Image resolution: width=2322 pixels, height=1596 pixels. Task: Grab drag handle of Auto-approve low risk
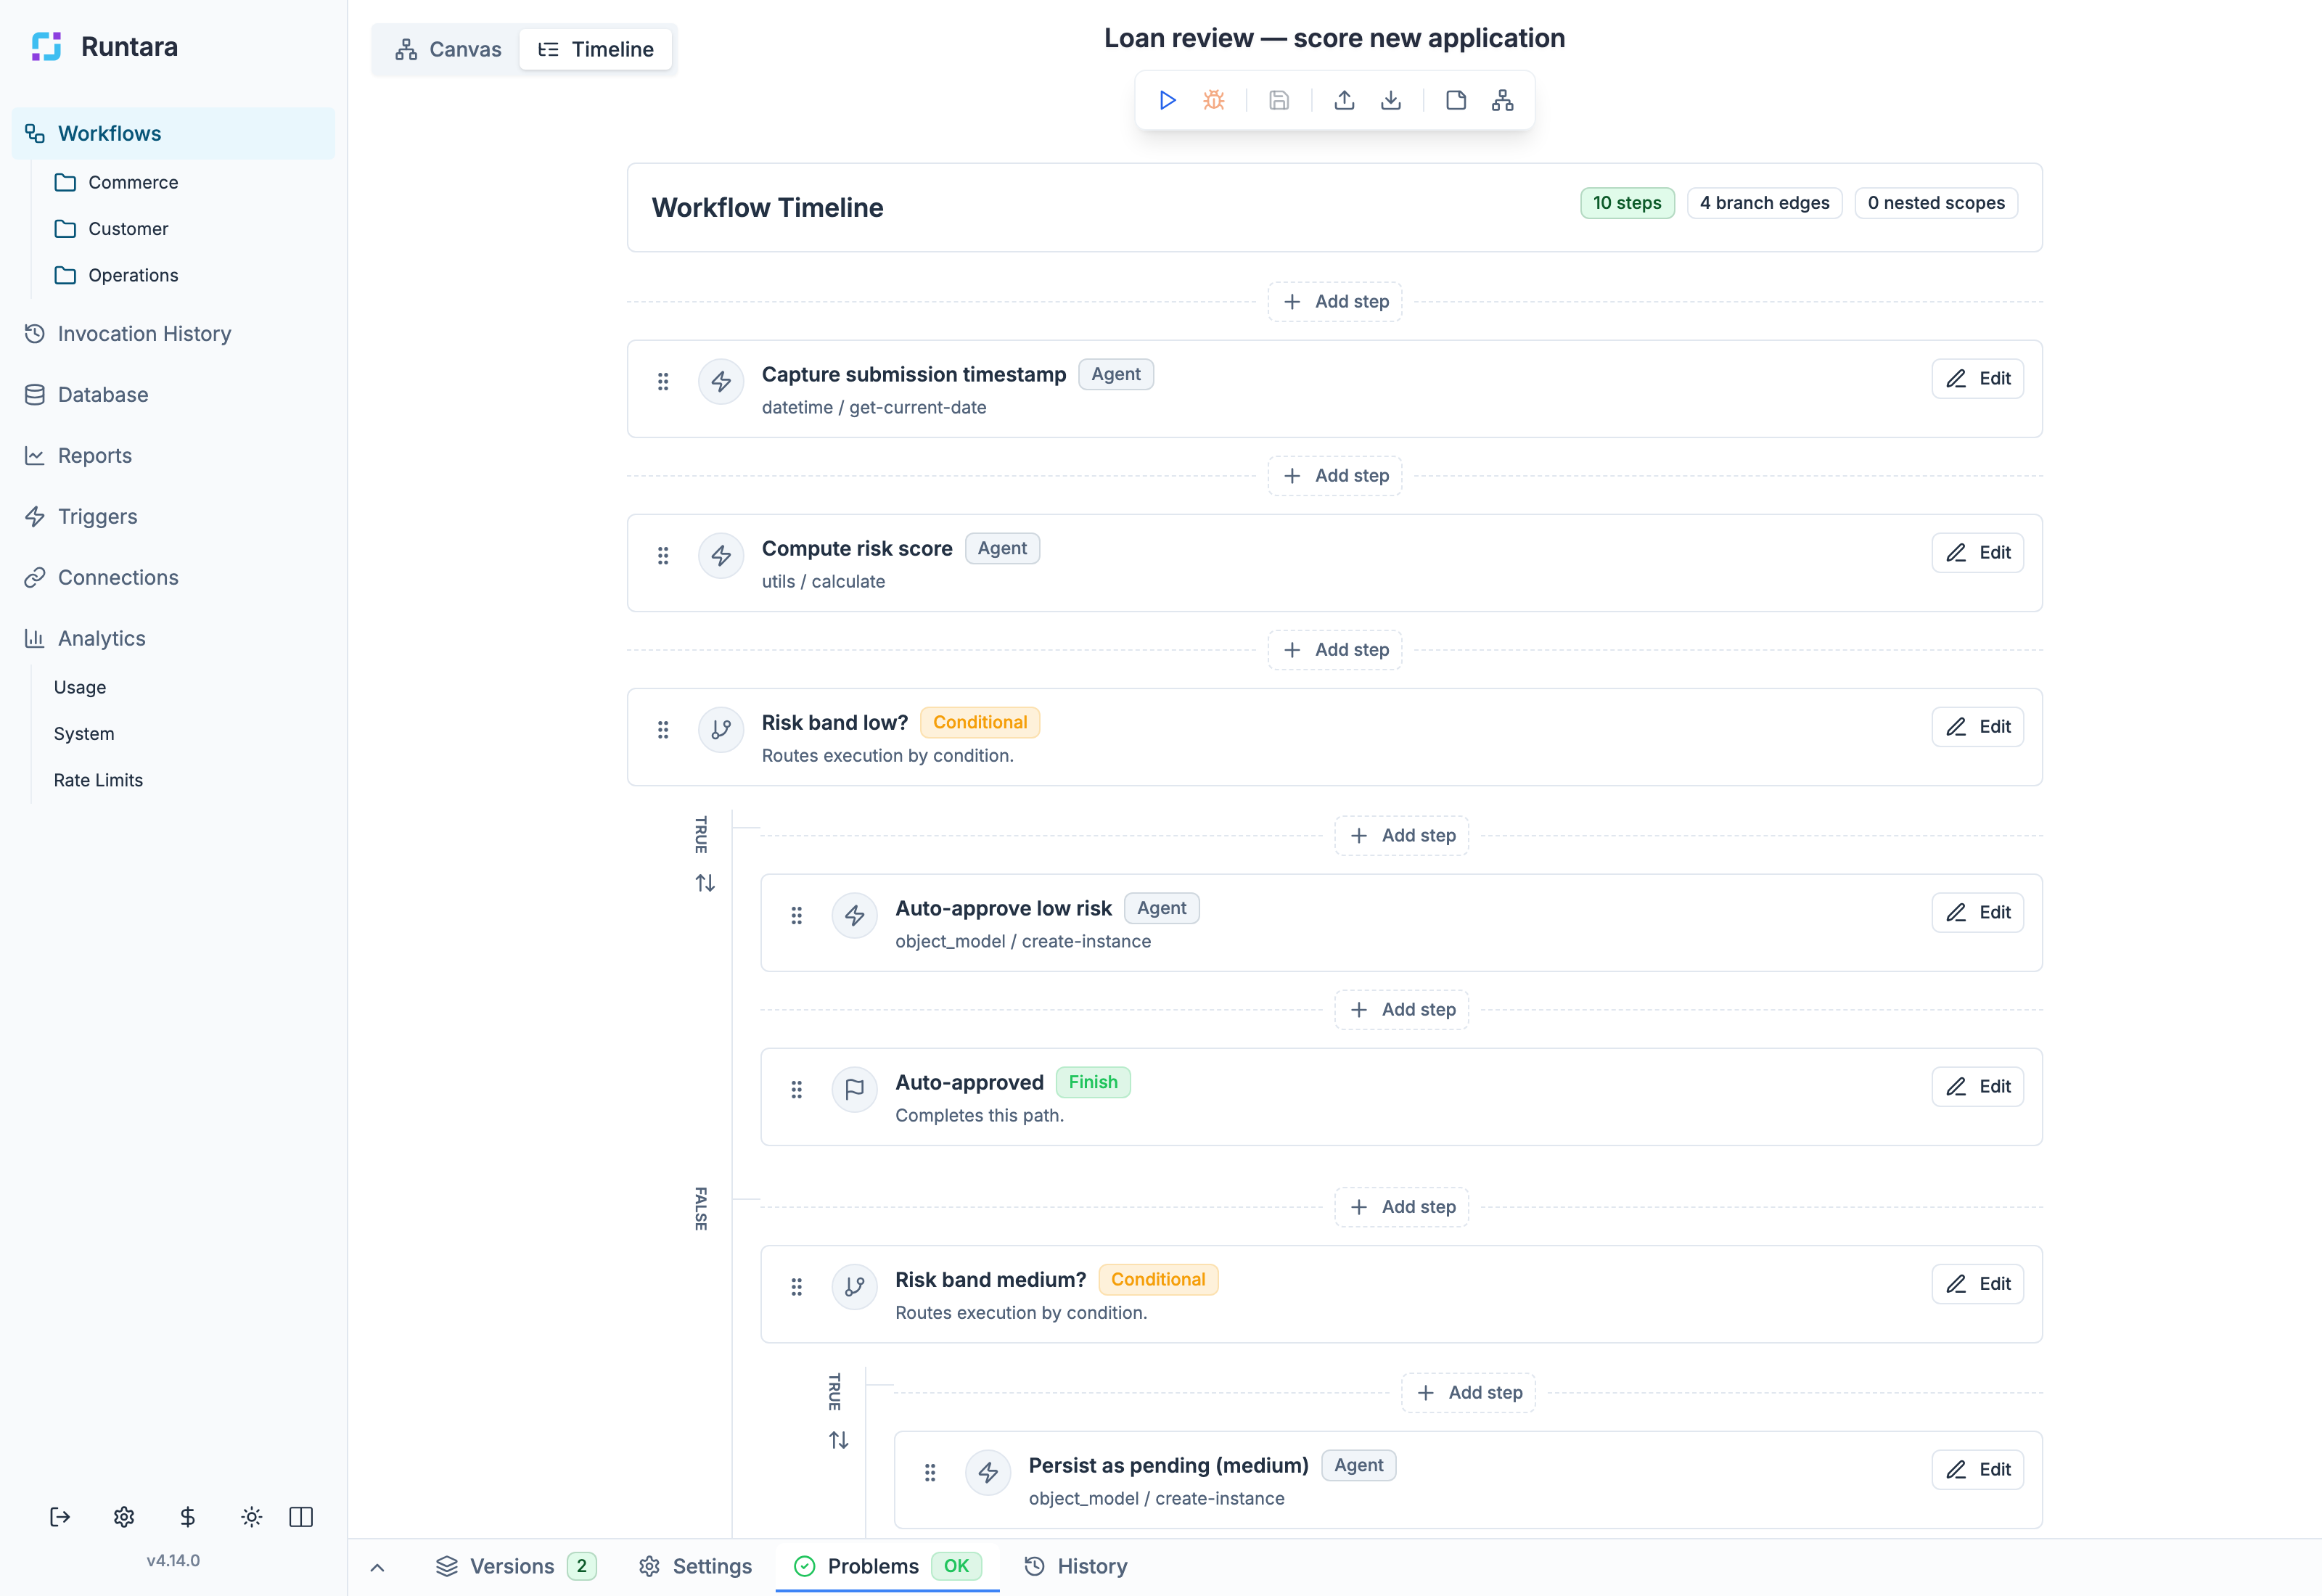click(x=797, y=915)
